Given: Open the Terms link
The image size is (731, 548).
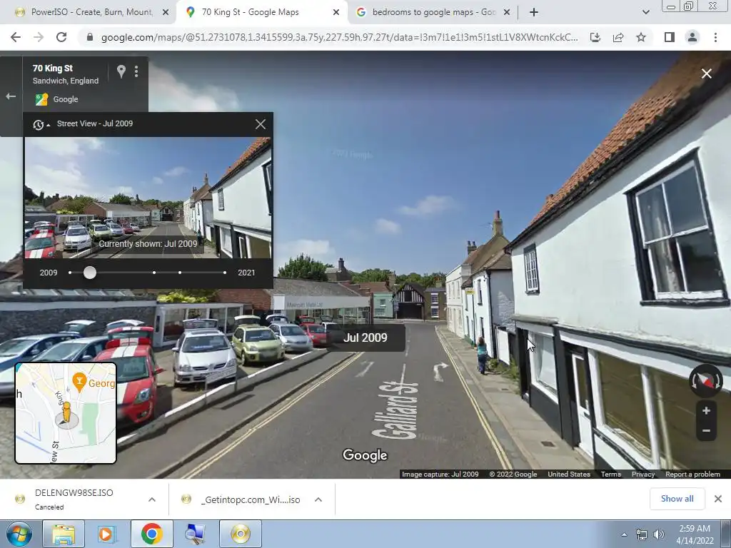Looking at the screenshot, I should point(611,474).
